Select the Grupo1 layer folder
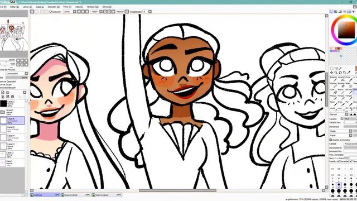Viewport: 357px width, 201px height. (x=12, y=112)
